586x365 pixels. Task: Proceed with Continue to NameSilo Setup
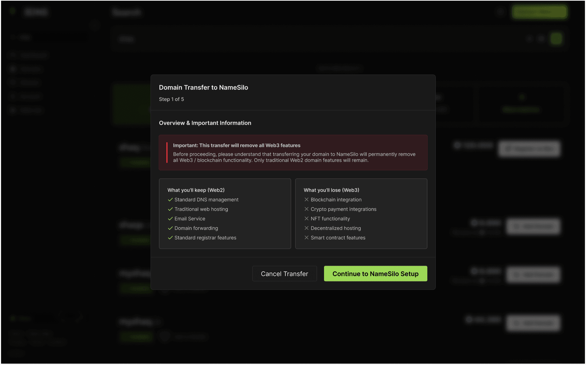coord(375,274)
